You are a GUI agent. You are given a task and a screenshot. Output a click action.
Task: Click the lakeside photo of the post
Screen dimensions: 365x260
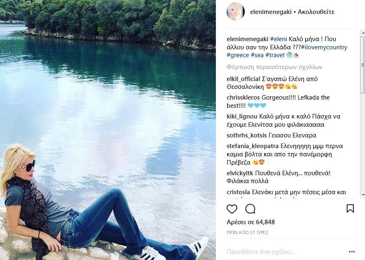[x=108, y=130]
